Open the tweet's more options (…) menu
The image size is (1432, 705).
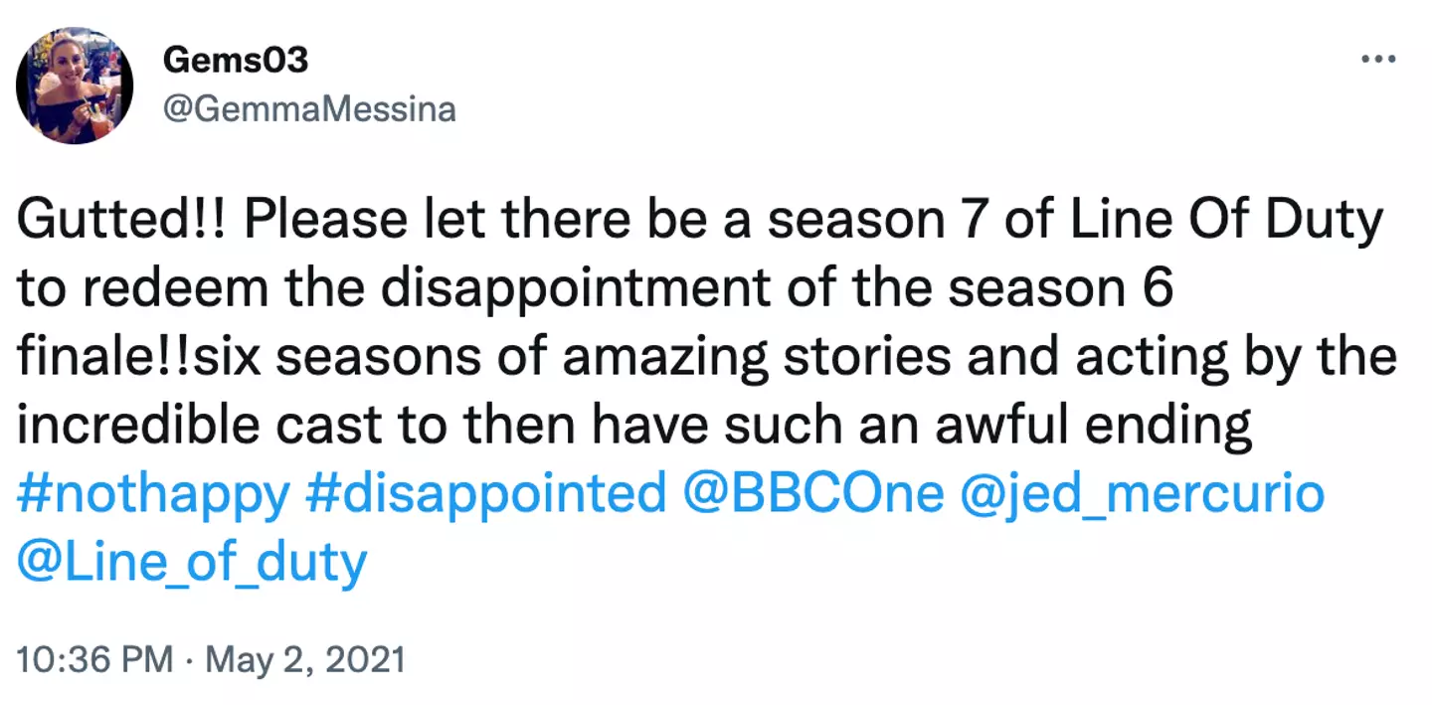pos(1377,60)
